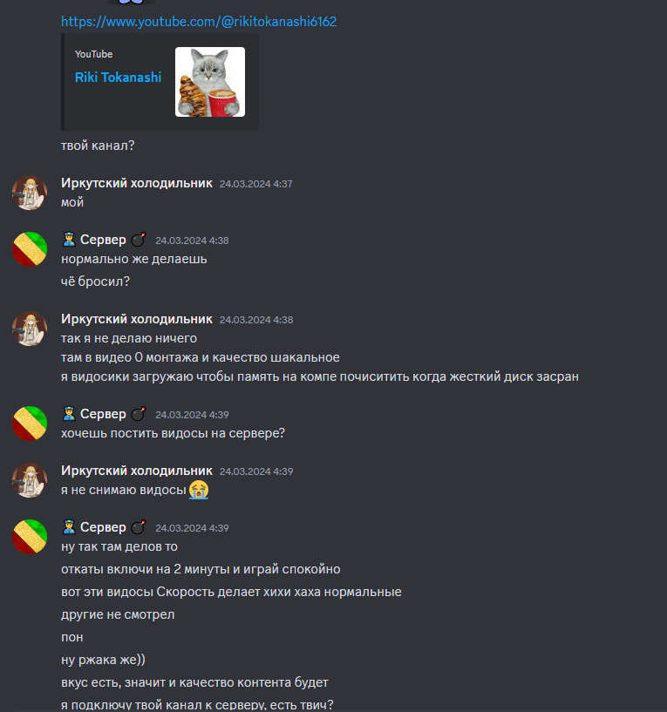Click the message 'хочешь постить видосы на сервере?'
This screenshot has width=667, height=712.
[174, 433]
